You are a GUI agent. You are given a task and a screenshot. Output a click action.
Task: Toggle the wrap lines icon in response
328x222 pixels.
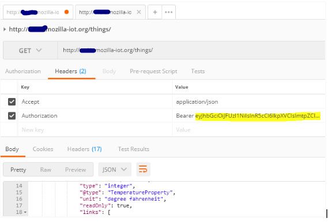point(143,169)
